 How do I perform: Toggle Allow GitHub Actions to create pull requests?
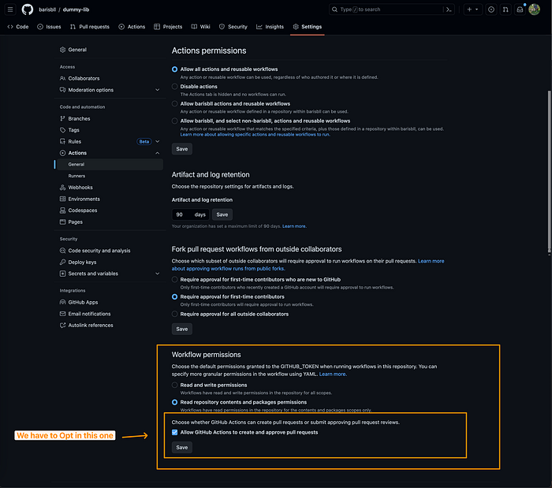[x=174, y=432]
